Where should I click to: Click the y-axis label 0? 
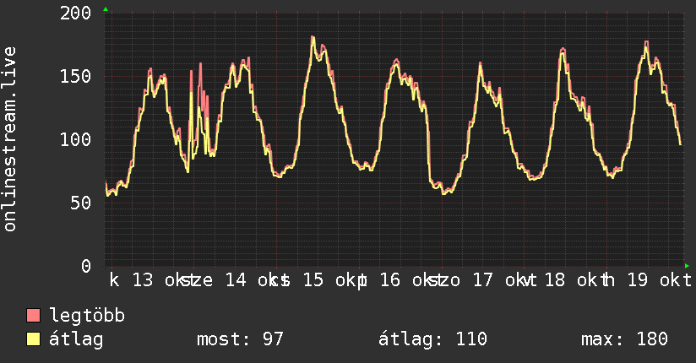pyautogui.click(x=86, y=266)
